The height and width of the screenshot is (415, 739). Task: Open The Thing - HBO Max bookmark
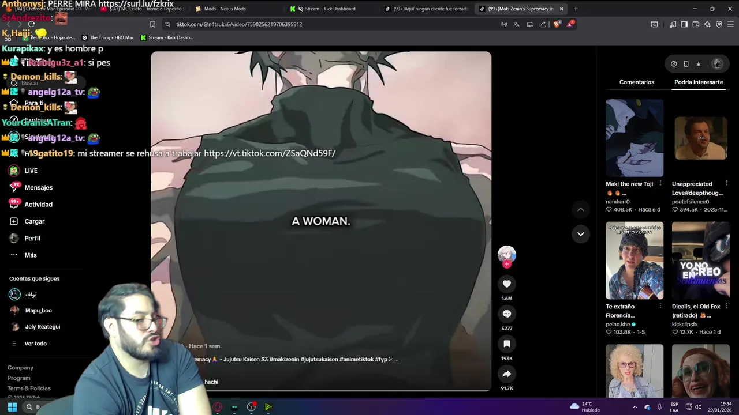(x=108, y=37)
